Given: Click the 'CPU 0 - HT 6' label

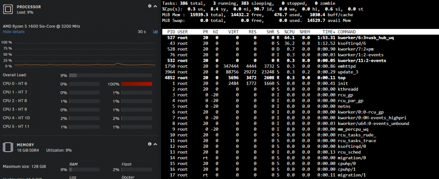Looking at the screenshot, I should (x=15, y=84).
